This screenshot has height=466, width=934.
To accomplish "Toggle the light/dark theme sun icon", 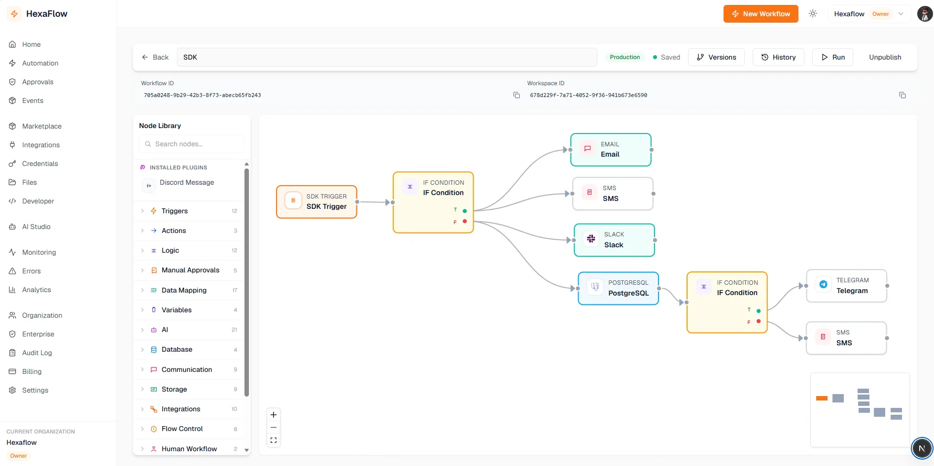I will [x=813, y=14].
